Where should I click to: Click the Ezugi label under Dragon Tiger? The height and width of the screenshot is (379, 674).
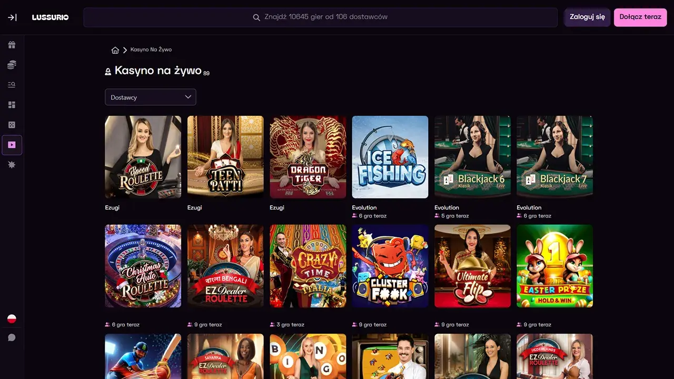[277, 207]
